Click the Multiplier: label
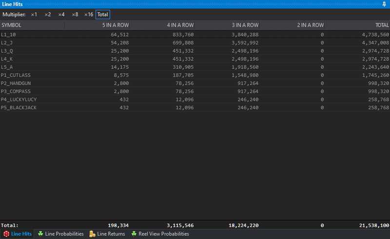The width and height of the screenshot is (390, 239). 14,15
